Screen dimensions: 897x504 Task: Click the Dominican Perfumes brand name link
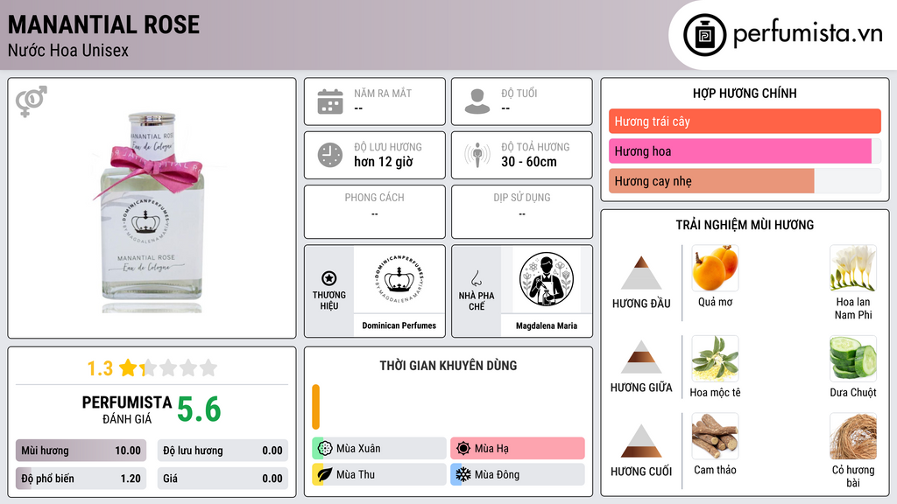399,325
